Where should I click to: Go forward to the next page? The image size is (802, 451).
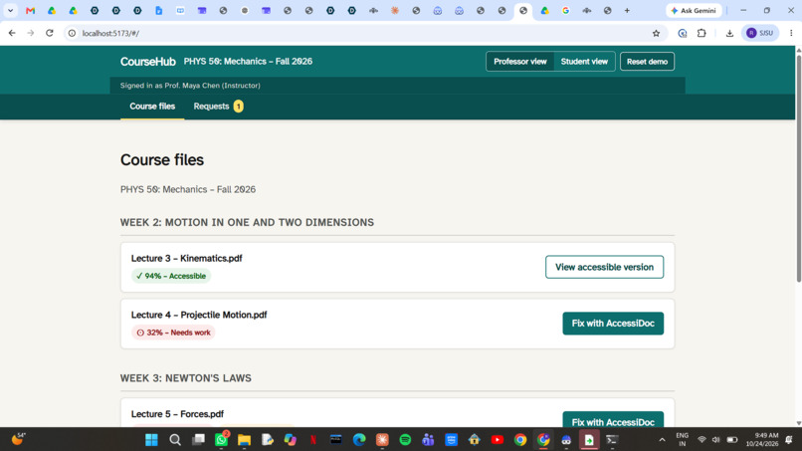point(31,33)
